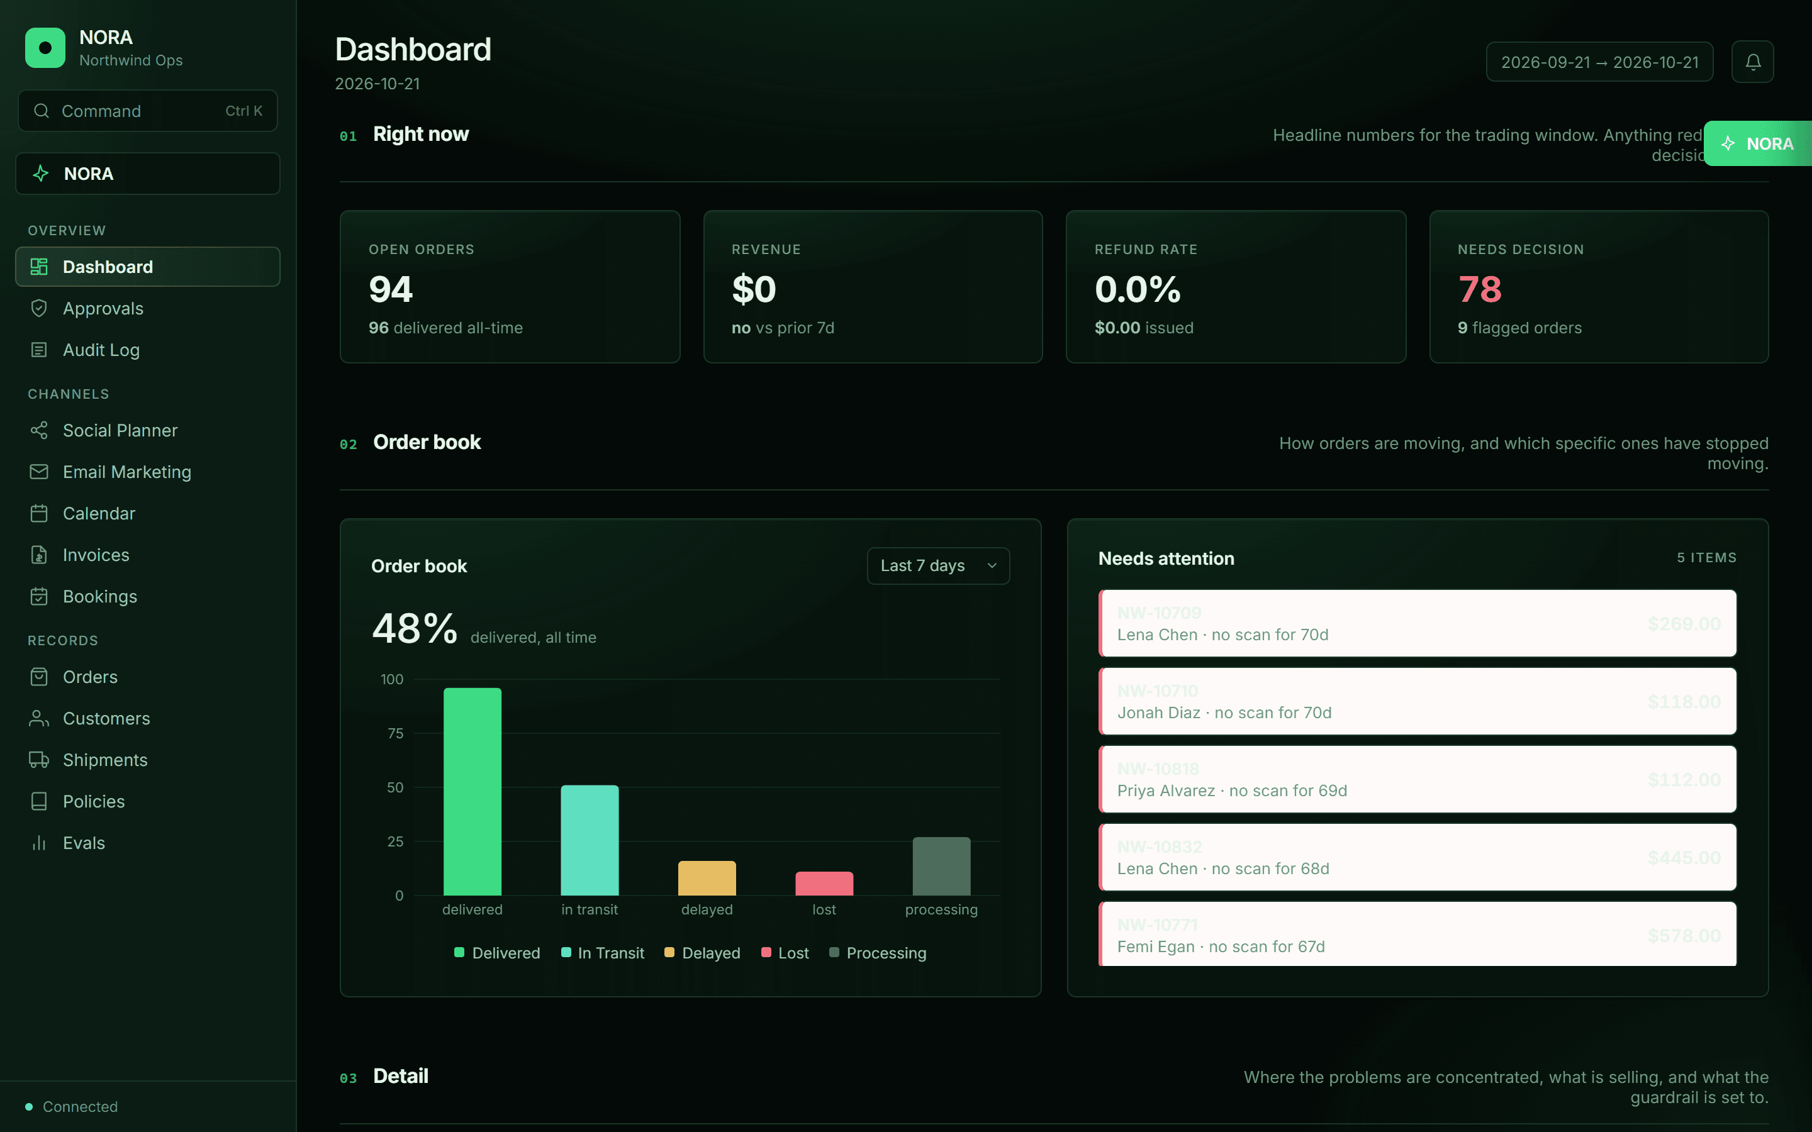Open the Last 7 days dropdown
The width and height of the screenshot is (1812, 1132).
coord(938,566)
